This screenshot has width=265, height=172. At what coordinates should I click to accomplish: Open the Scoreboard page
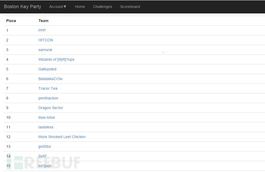click(x=130, y=7)
